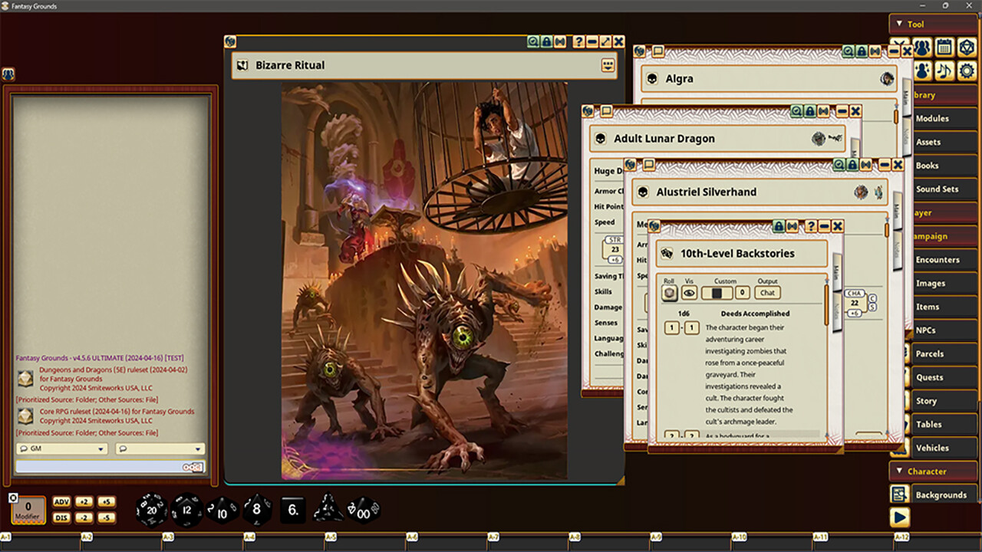This screenshot has width=982, height=552.
Task: Click the percentile d00 die
Action: (x=363, y=512)
